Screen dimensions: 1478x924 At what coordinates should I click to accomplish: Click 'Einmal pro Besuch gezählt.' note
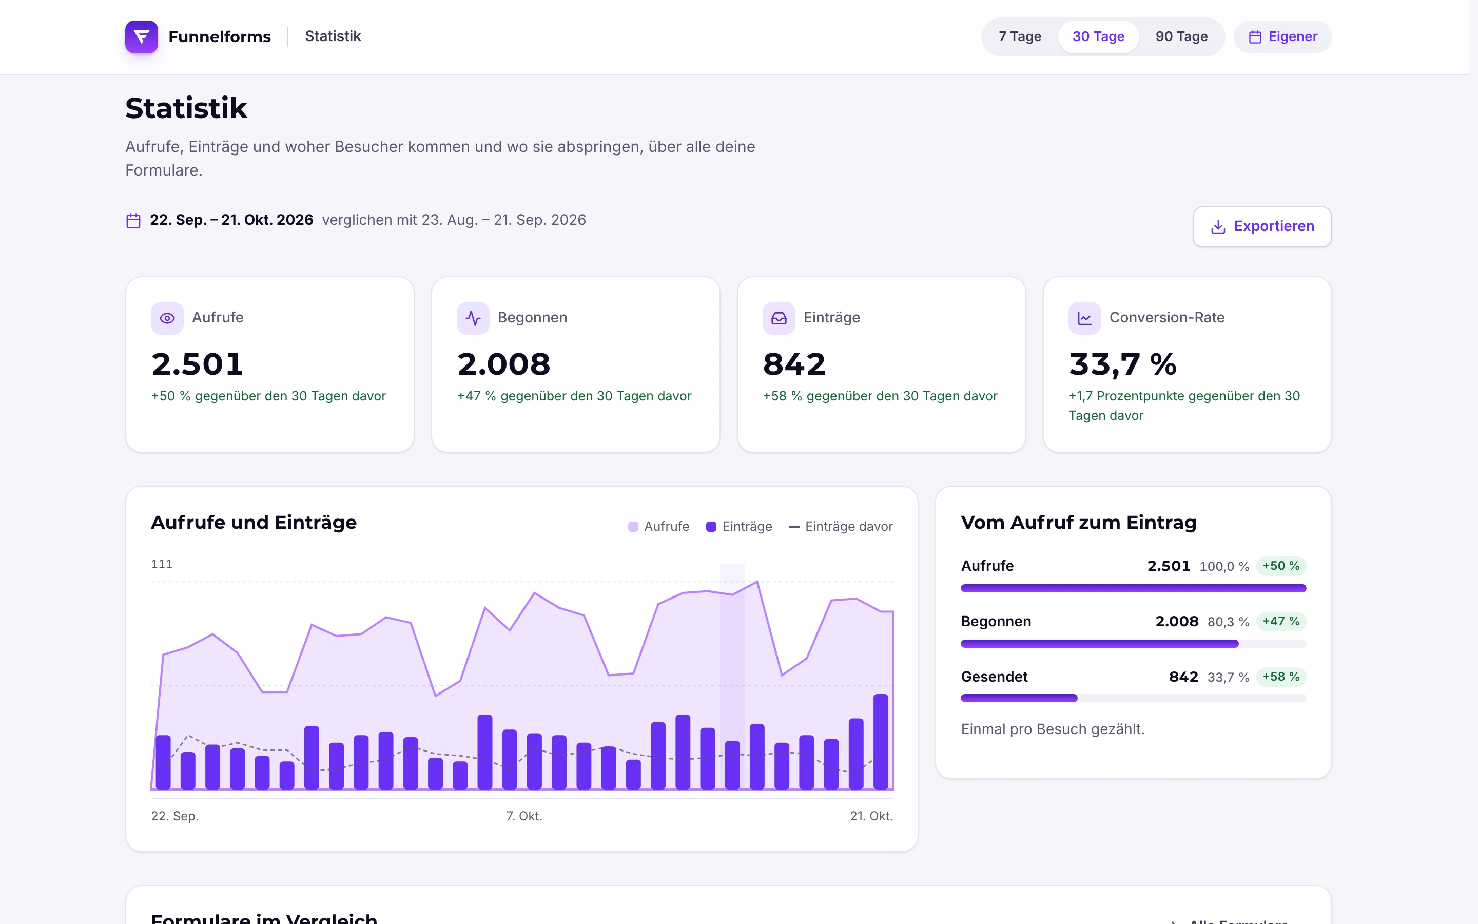click(1053, 729)
